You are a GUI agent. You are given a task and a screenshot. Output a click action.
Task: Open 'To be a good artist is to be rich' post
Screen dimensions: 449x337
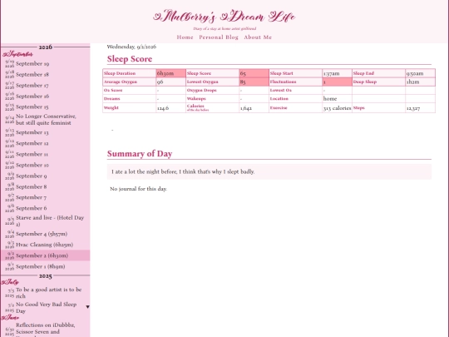click(x=49, y=293)
